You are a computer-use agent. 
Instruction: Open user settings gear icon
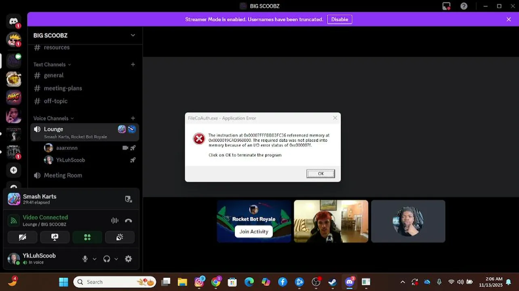pyautogui.click(x=129, y=259)
